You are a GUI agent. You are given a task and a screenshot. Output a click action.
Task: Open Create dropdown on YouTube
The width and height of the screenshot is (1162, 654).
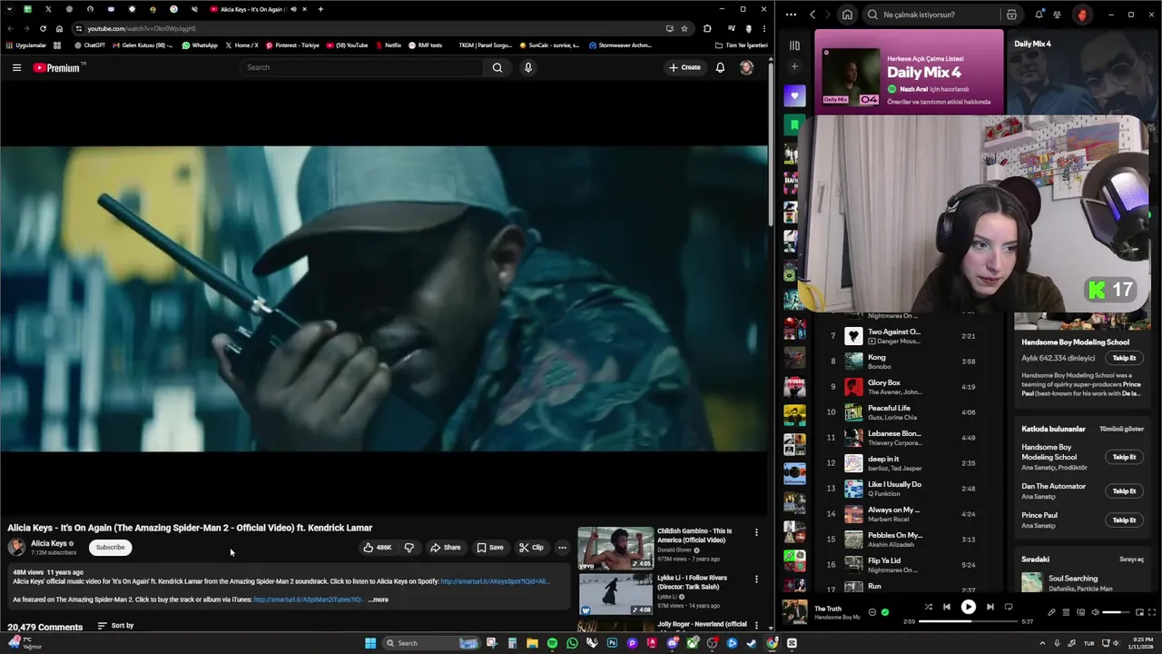pyautogui.click(x=684, y=67)
